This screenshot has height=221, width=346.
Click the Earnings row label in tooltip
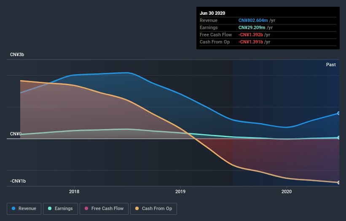209,27
